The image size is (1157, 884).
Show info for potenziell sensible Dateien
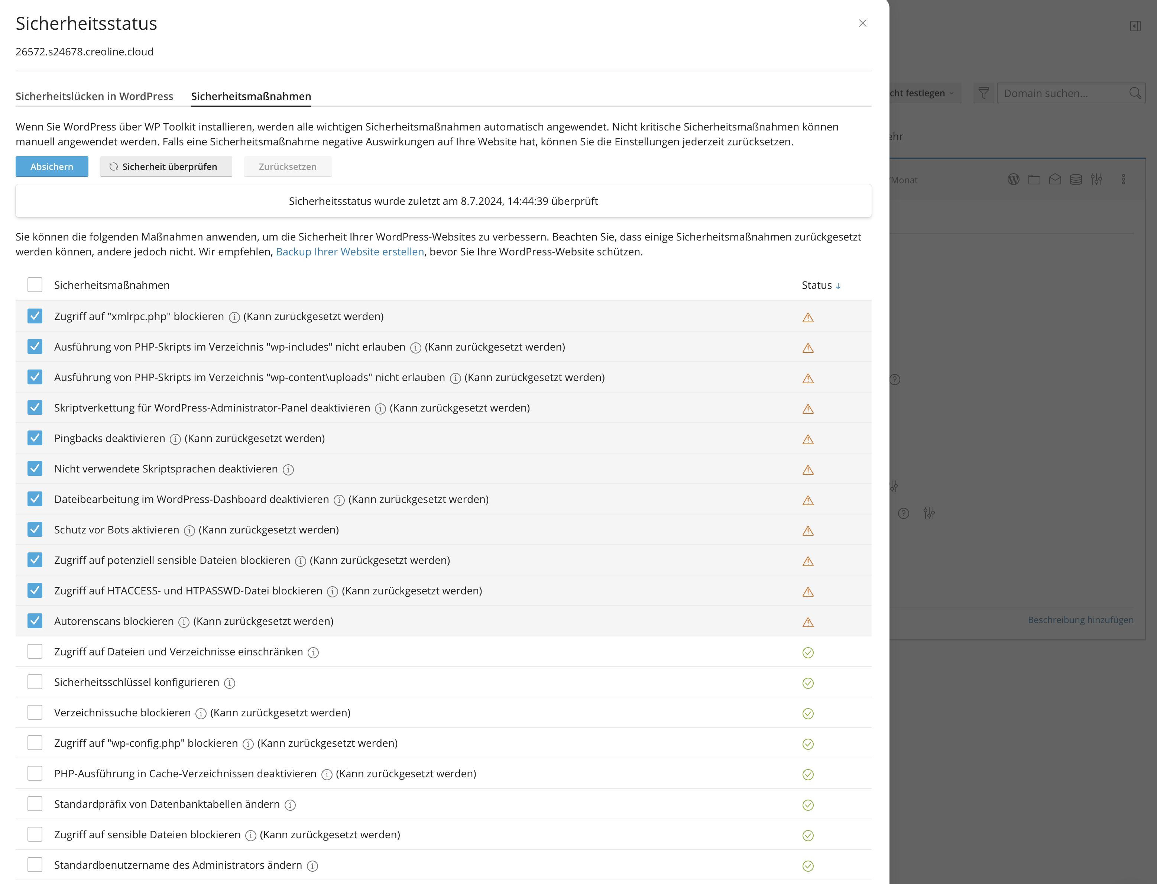click(x=300, y=561)
